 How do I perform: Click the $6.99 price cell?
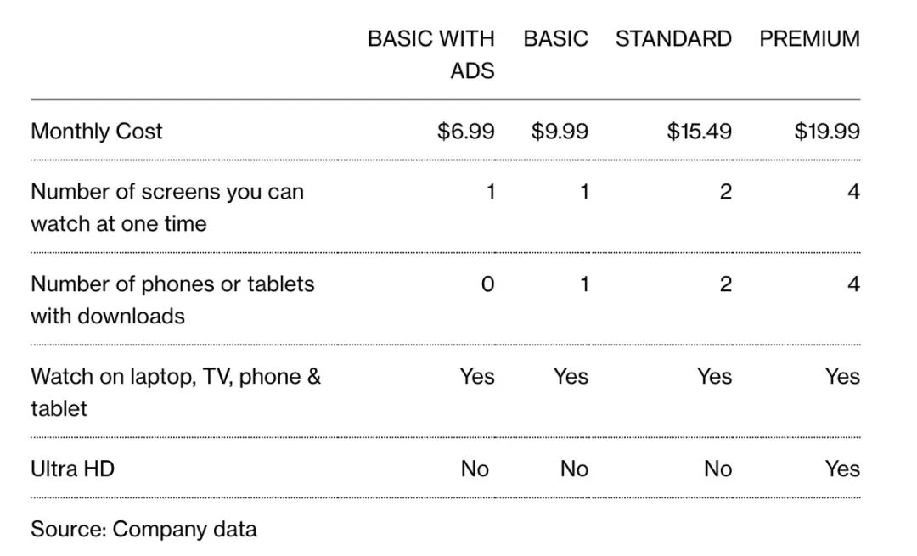click(466, 131)
